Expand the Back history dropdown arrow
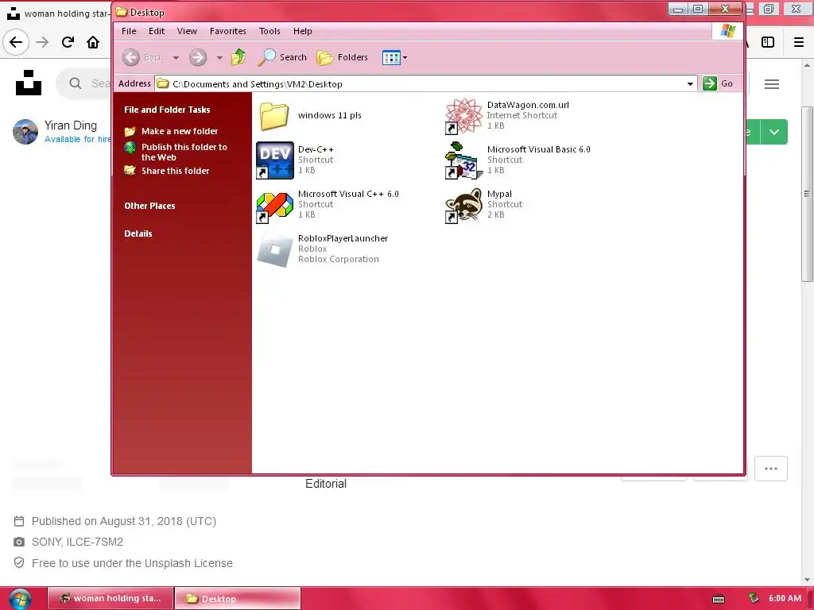 coord(176,57)
